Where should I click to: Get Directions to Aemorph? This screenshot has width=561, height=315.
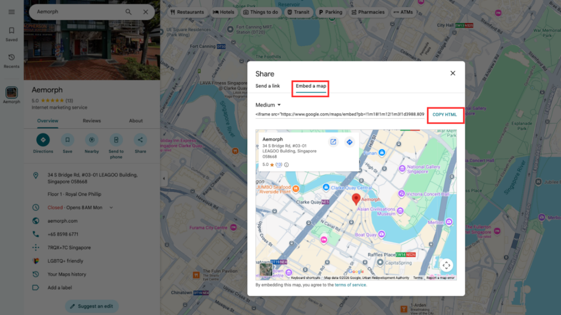pyautogui.click(x=43, y=144)
